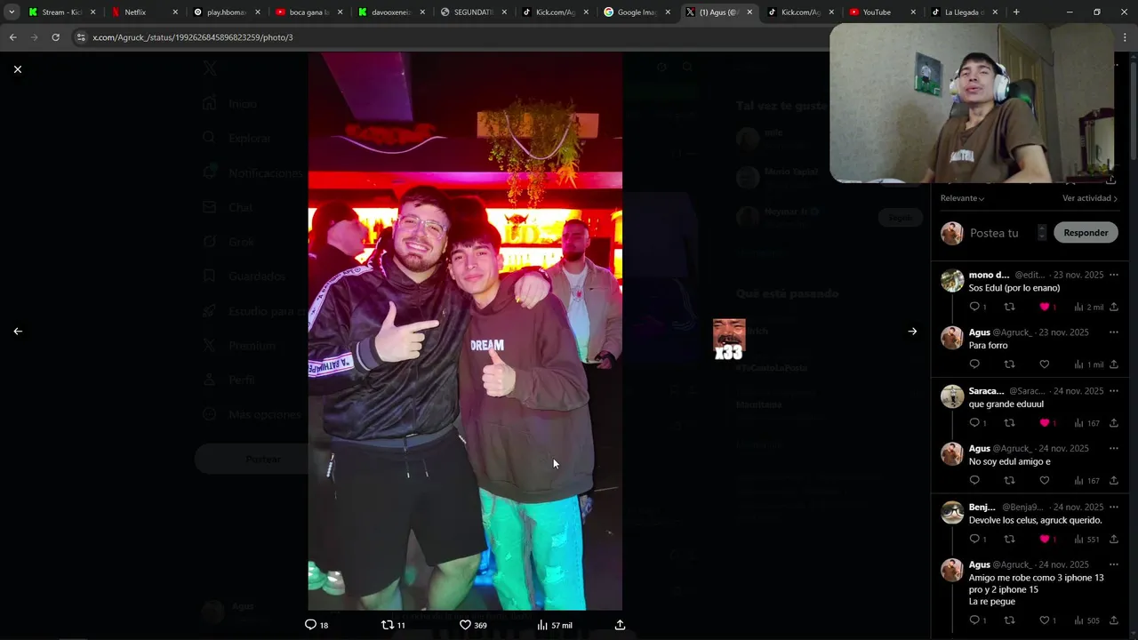Open more options on Benj... comment
The image size is (1138, 640).
(x=1113, y=507)
